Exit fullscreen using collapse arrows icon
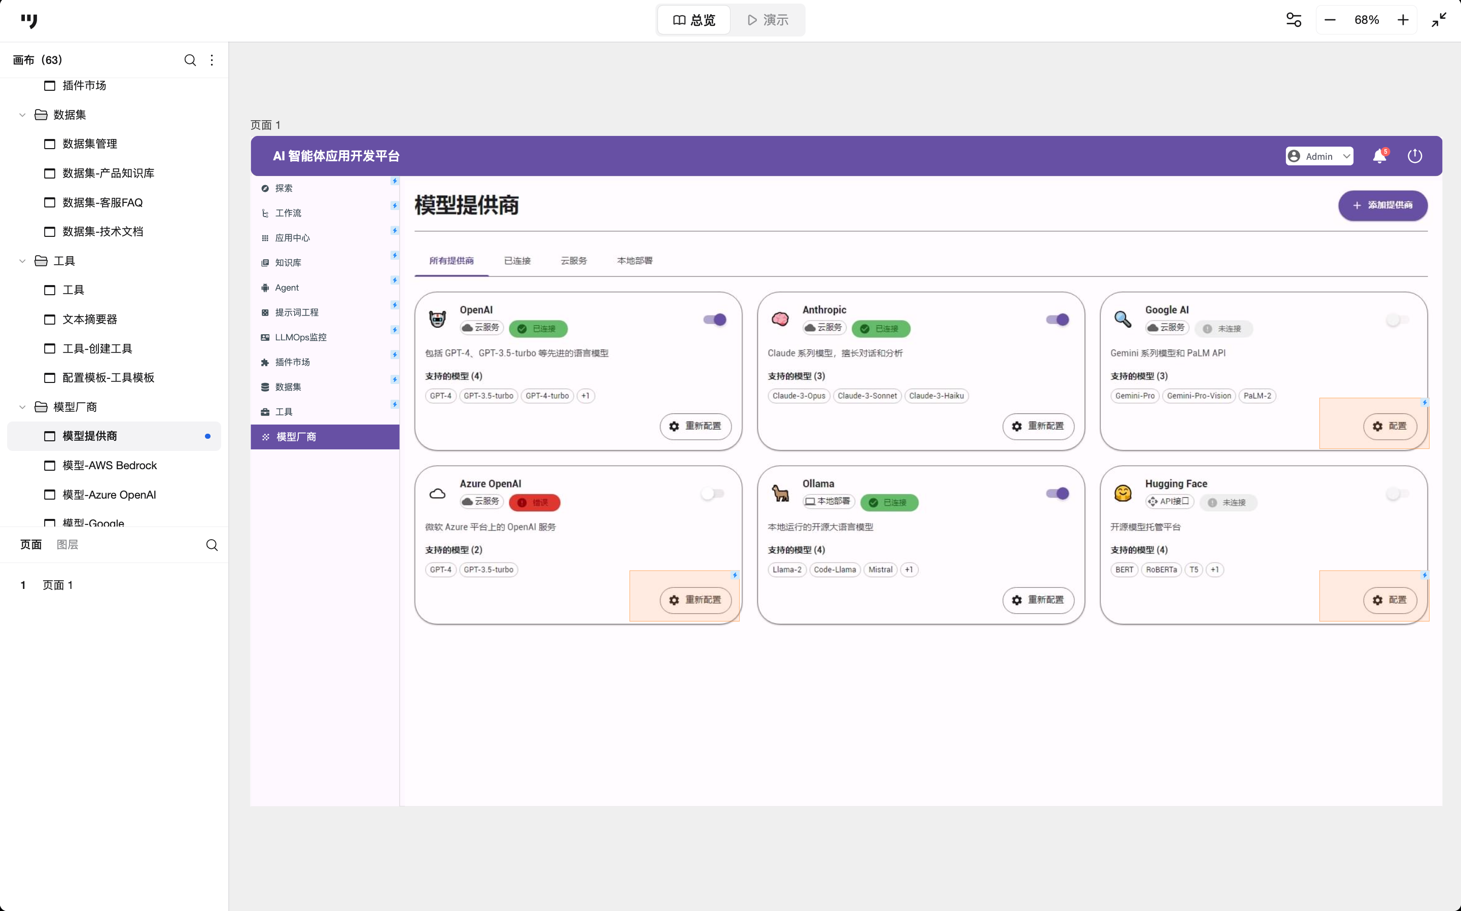Viewport: 1461px width, 911px height. click(1439, 20)
